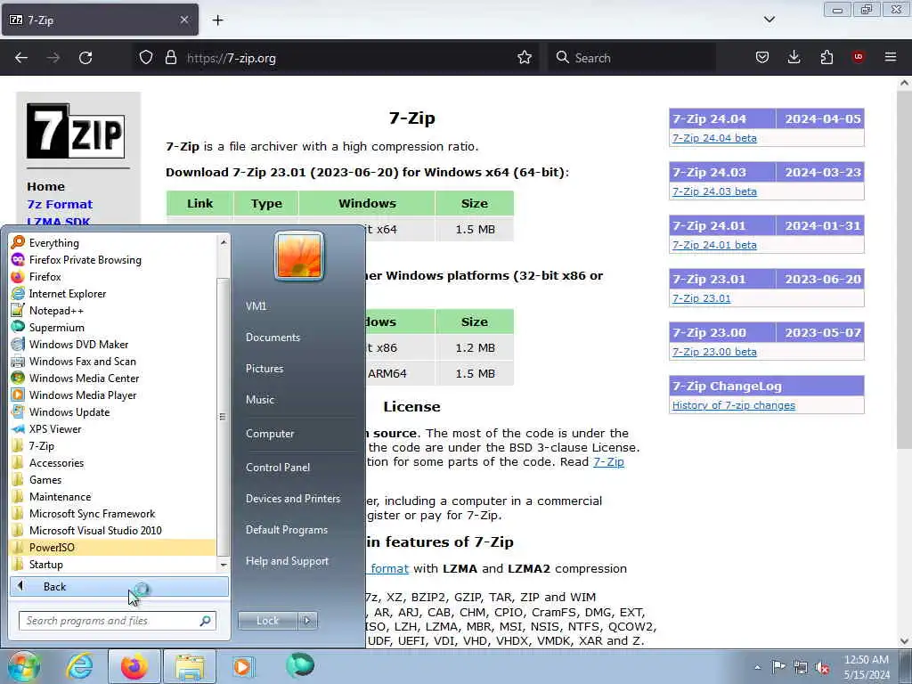Open Supermium from the taskbar

coord(300,665)
